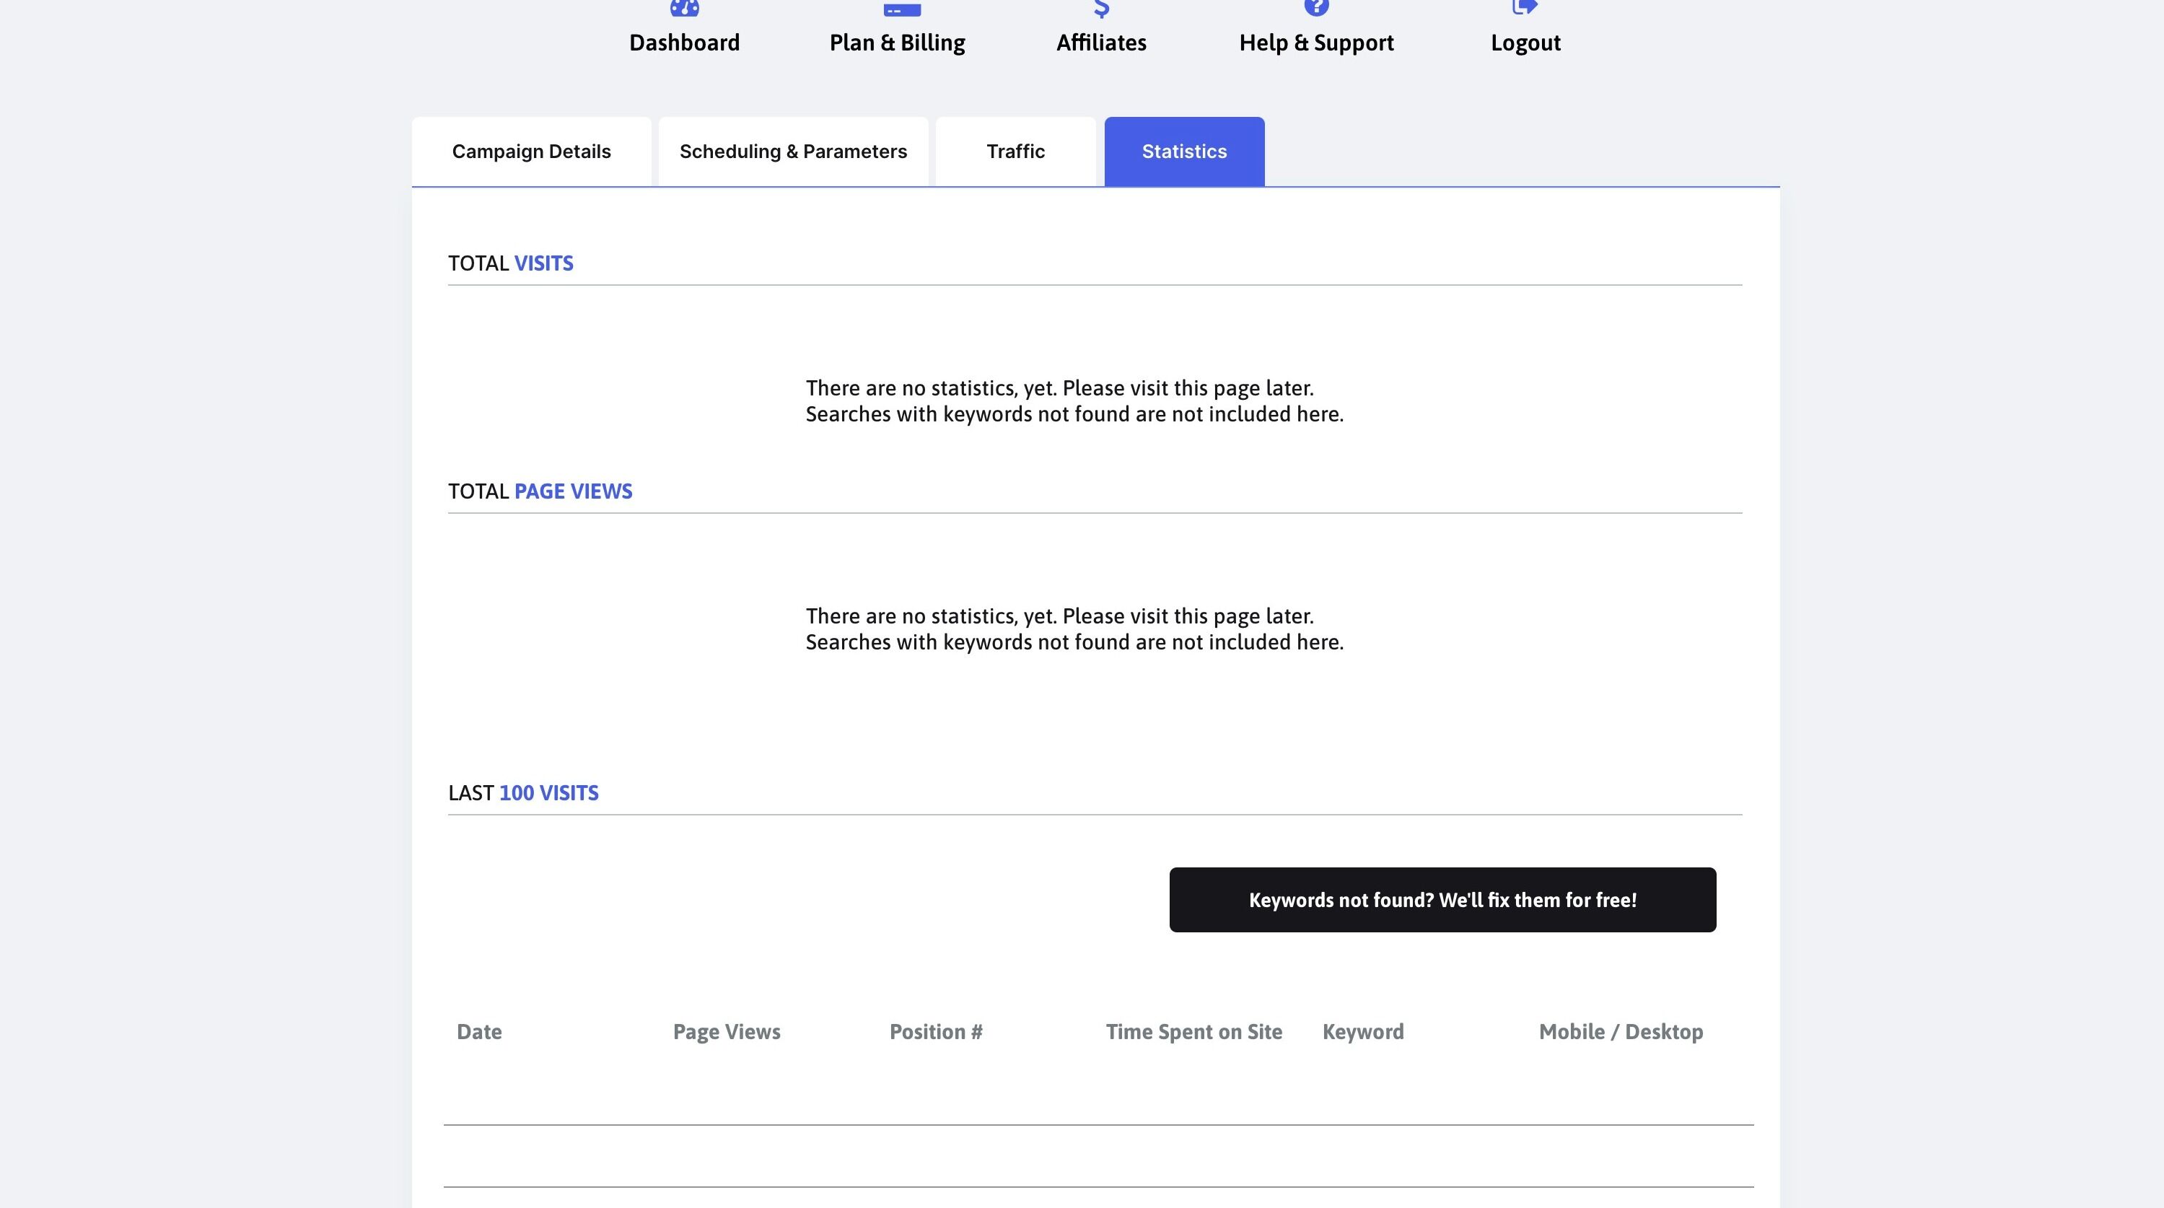
Task: Click the Dashboard gauge icon
Action: tap(685, 7)
